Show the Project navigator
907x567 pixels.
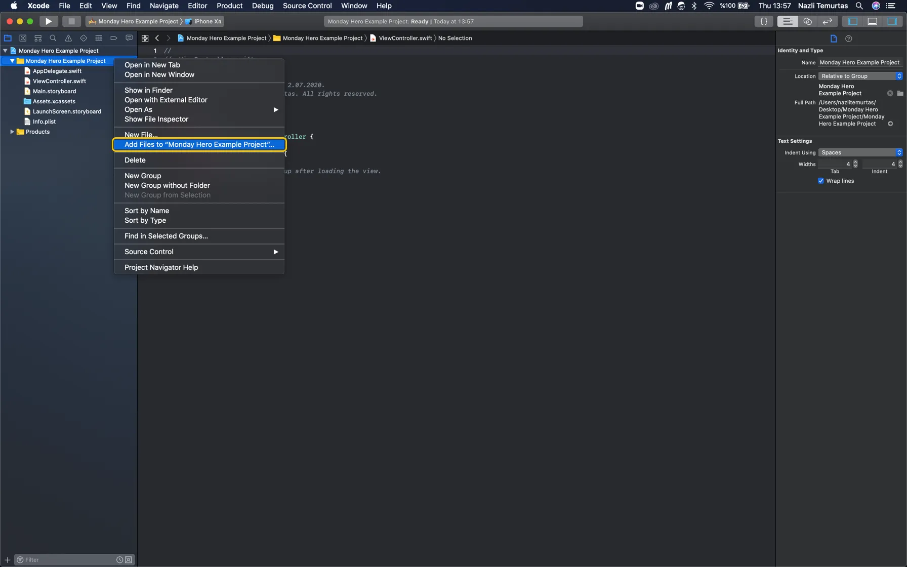coord(8,38)
